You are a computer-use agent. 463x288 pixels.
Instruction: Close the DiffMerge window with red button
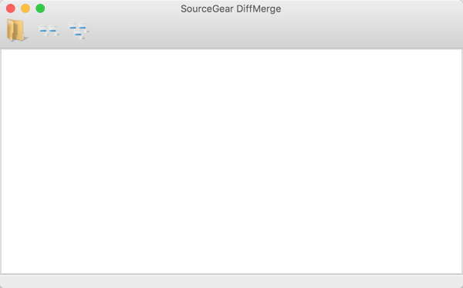11,8
